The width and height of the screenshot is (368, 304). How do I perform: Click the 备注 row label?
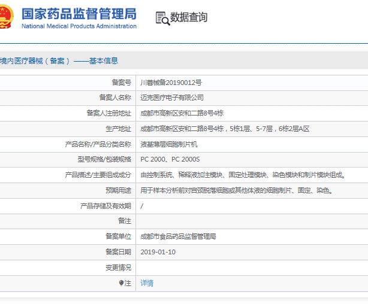(125, 221)
